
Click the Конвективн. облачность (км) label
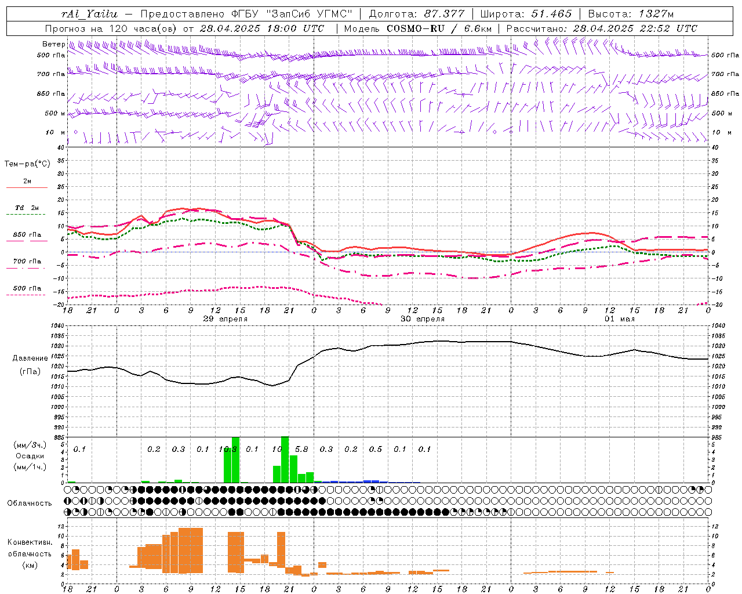coord(30,553)
